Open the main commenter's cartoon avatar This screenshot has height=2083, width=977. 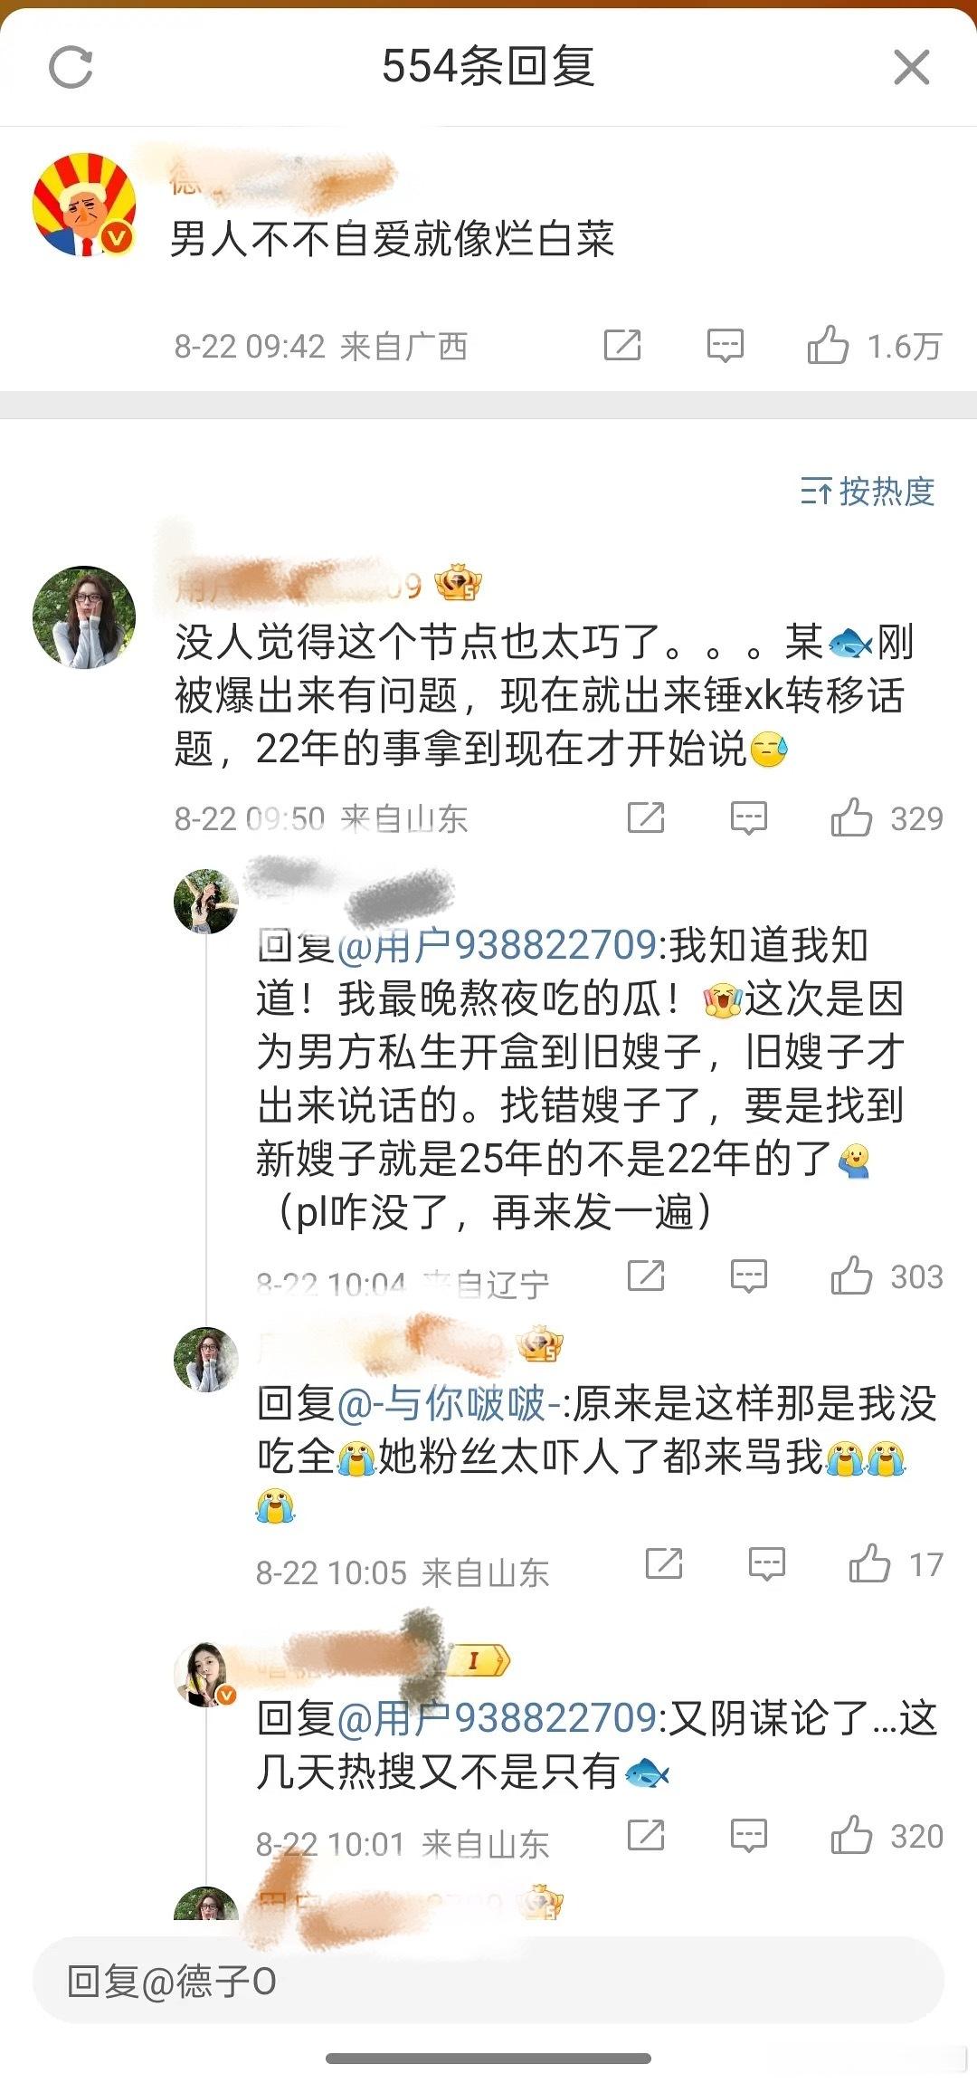(x=84, y=205)
